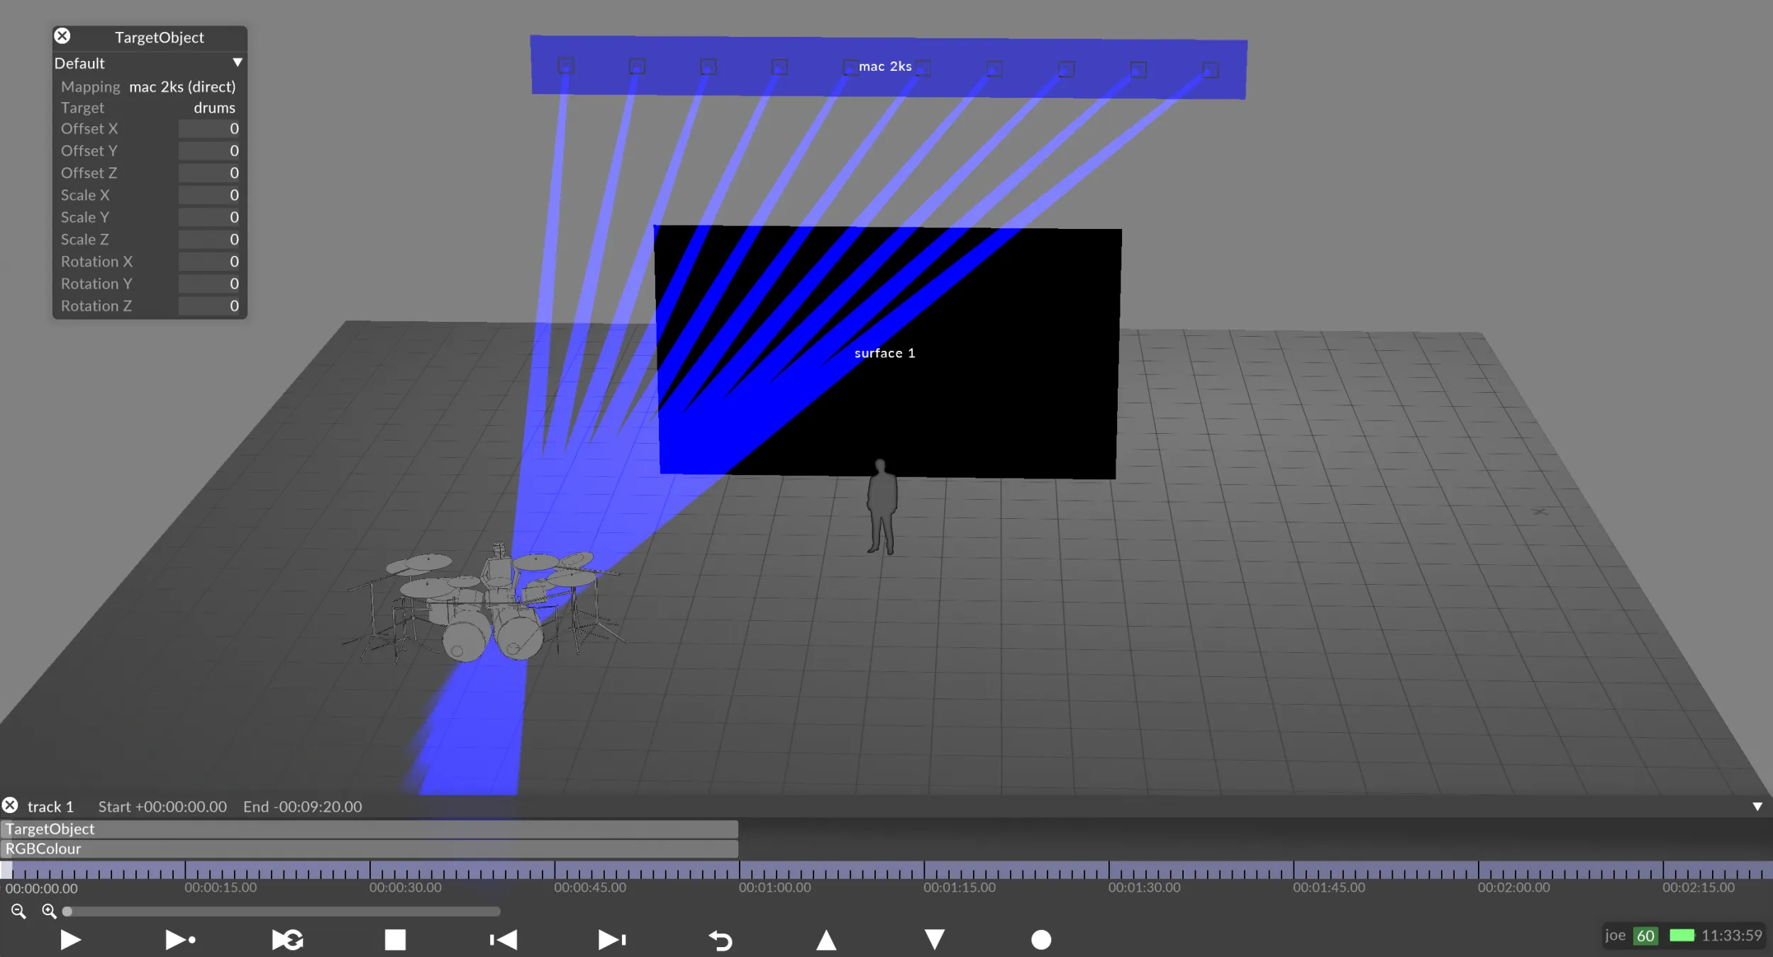Click the down triangle navigation button
The width and height of the screenshot is (1773, 957).
pyautogui.click(x=933, y=939)
